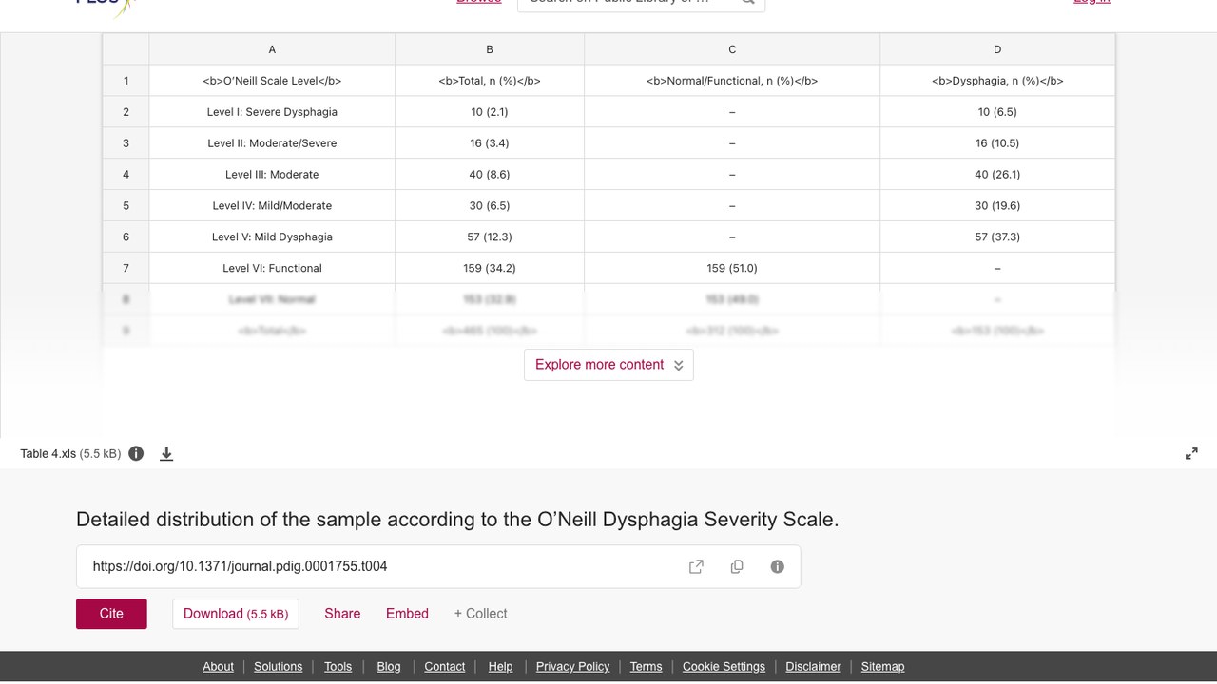The height and width of the screenshot is (684, 1217).
Task: Open Cookie Settings footer link
Action: 724,667
